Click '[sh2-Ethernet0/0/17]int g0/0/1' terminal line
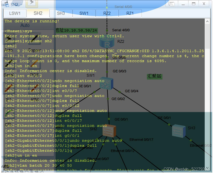213x173 pixels. 42,136
